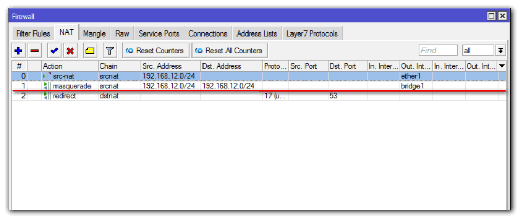Switch to the Filter Rules tab
519x218 pixels.
[x=33, y=33]
